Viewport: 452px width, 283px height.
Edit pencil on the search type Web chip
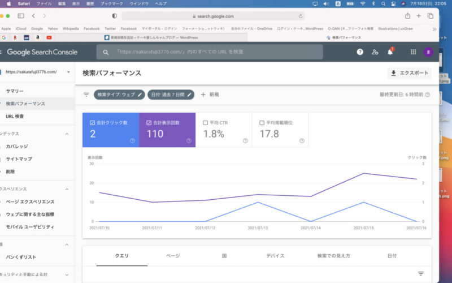point(140,95)
